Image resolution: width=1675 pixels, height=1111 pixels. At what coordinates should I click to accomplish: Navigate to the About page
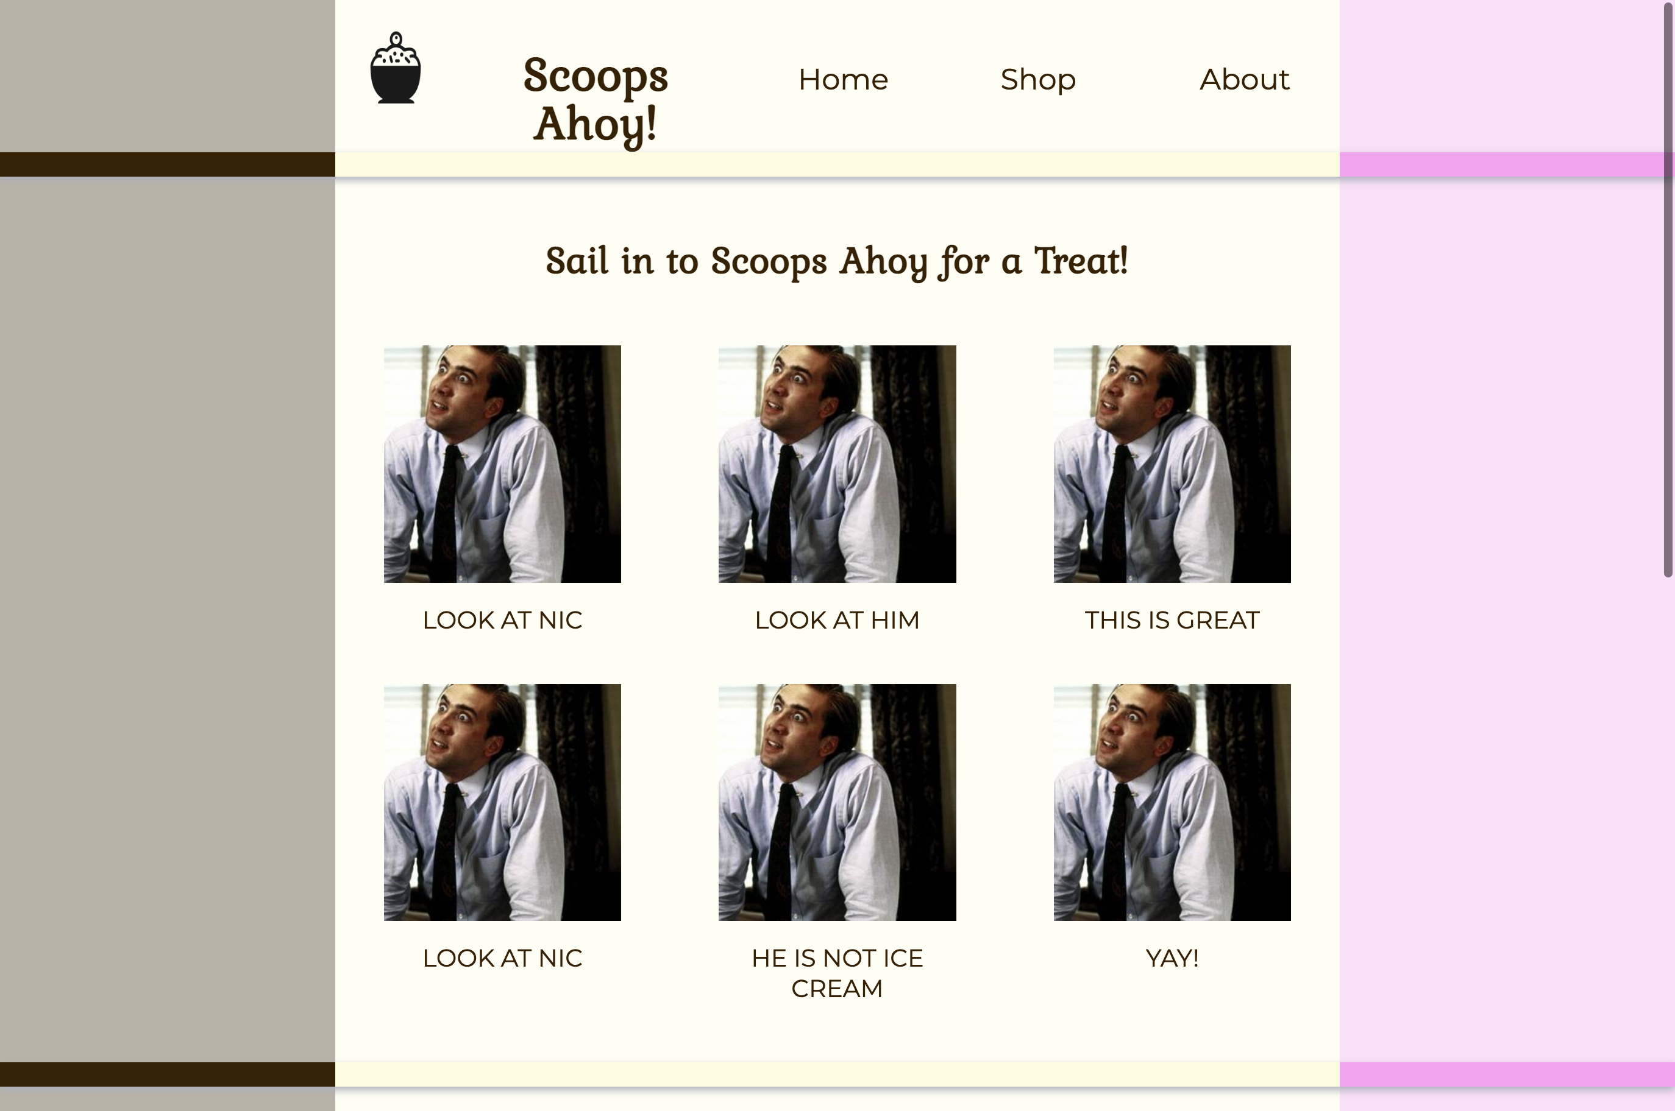click(x=1244, y=79)
